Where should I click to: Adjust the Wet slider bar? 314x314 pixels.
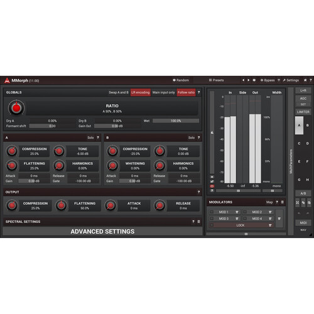176,121
